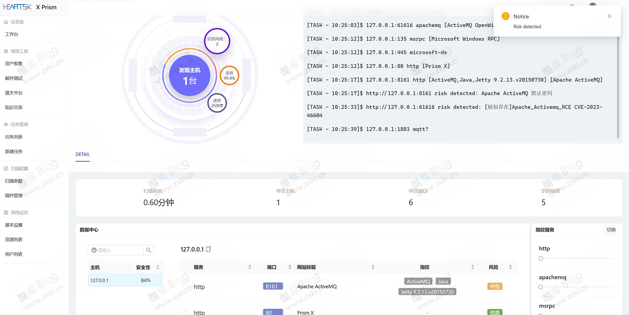Open 任务列表 in the sidebar
Screen dimensions: 629x315
pyautogui.click(x=14, y=137)
